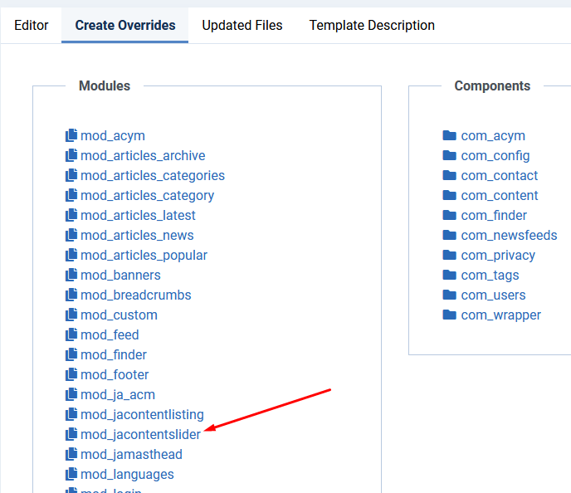Click the copy icon beside mod_custom
The width and height of the screenshot is (571, 493).
click(x=71, y=315)
